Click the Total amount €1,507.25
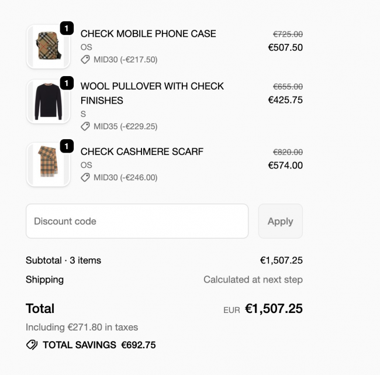 click(x=274, y=309)
